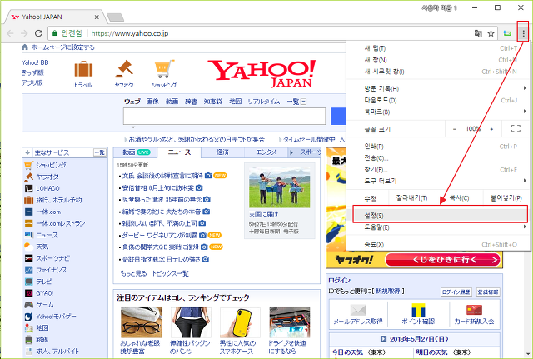Open the ヤフオク gavel icon
Screen dimensions: 533x359
(124, 69)
